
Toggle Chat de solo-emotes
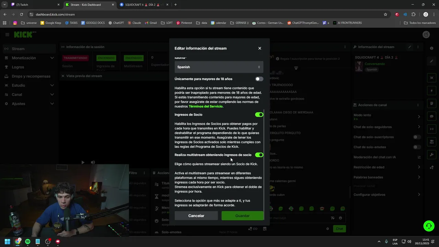417,147
